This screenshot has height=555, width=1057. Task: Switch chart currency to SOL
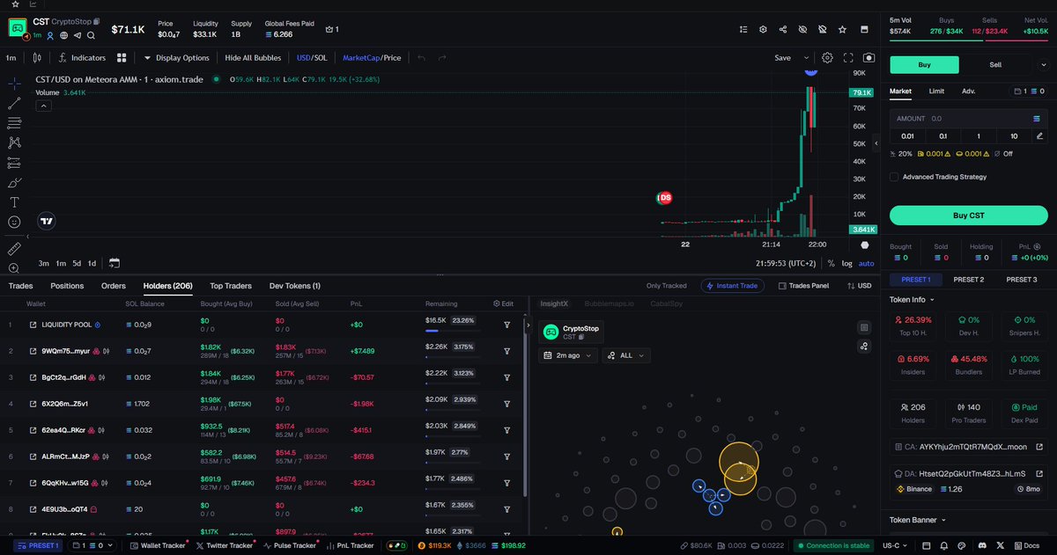[x=321, y=58]
